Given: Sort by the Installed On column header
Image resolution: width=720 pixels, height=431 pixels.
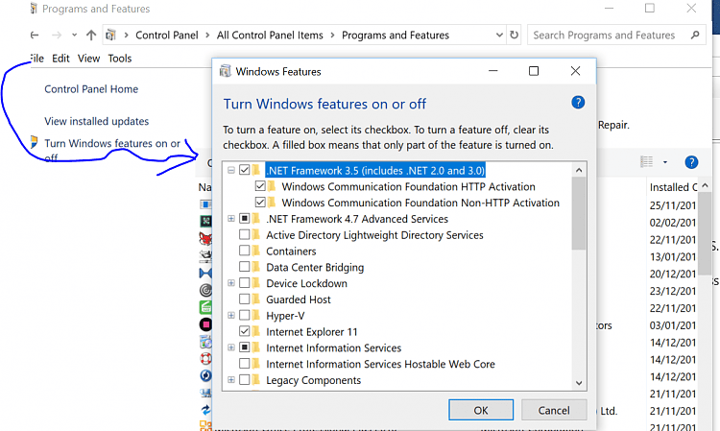Looking at the screenshot, I should click(673, 187).
